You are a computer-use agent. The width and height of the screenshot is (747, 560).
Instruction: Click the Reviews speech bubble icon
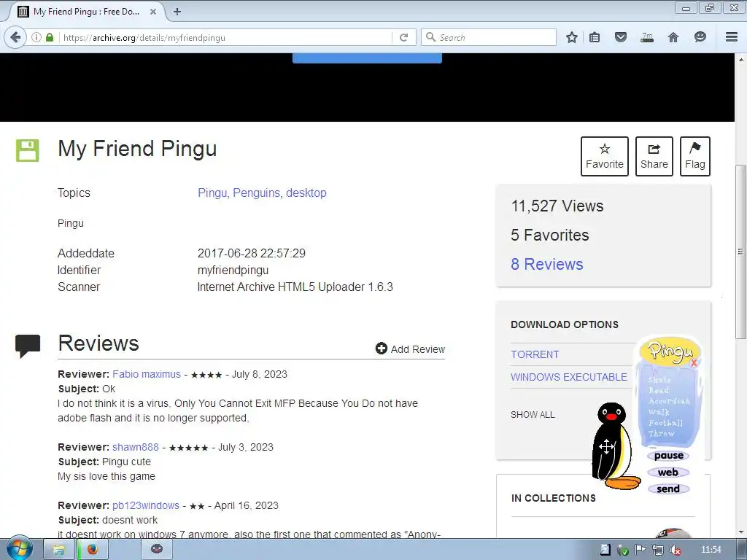28,346
